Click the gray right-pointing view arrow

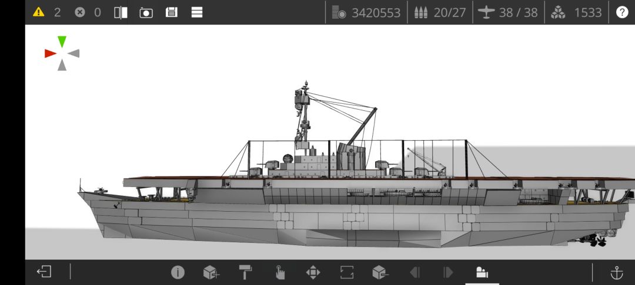click(x=73, y=53)
